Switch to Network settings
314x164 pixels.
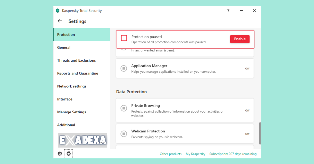(x=72, y=86)
